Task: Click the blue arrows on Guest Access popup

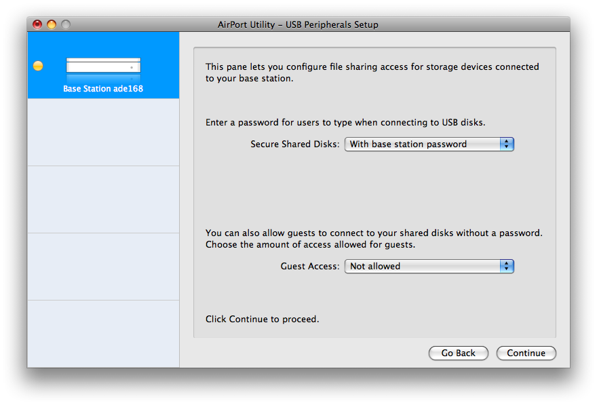Action: click(506, 266)
